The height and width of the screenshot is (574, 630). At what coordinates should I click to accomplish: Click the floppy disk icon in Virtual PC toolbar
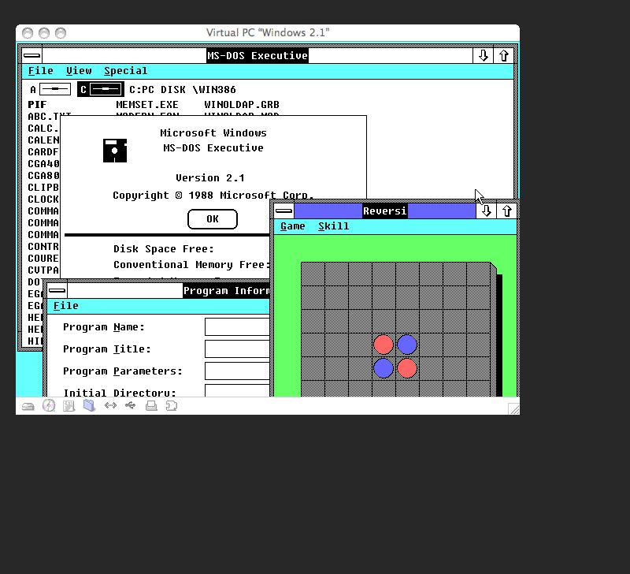[x=69, y=405]
